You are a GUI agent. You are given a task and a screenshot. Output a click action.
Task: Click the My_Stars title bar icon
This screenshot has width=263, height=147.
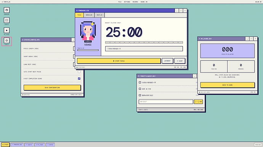point(199,39)
